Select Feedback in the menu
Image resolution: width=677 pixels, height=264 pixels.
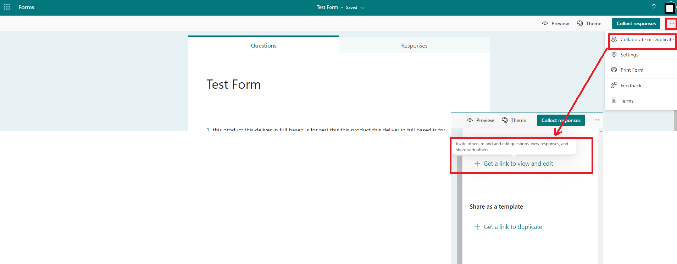[x=641, y=86]
